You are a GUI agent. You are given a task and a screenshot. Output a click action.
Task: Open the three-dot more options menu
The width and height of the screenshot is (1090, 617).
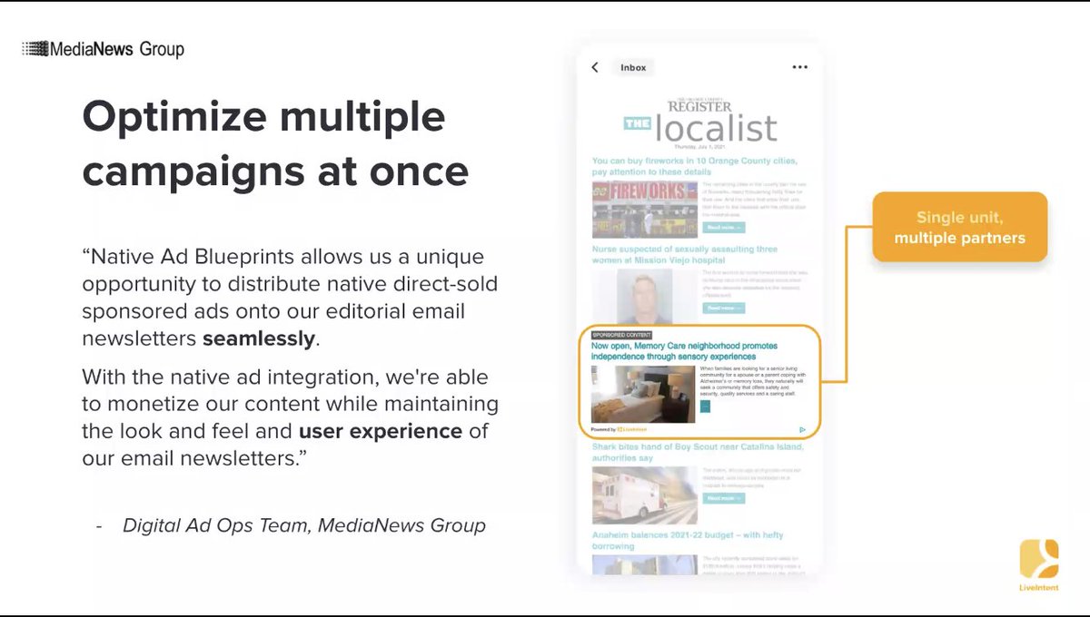coord(799,67)
